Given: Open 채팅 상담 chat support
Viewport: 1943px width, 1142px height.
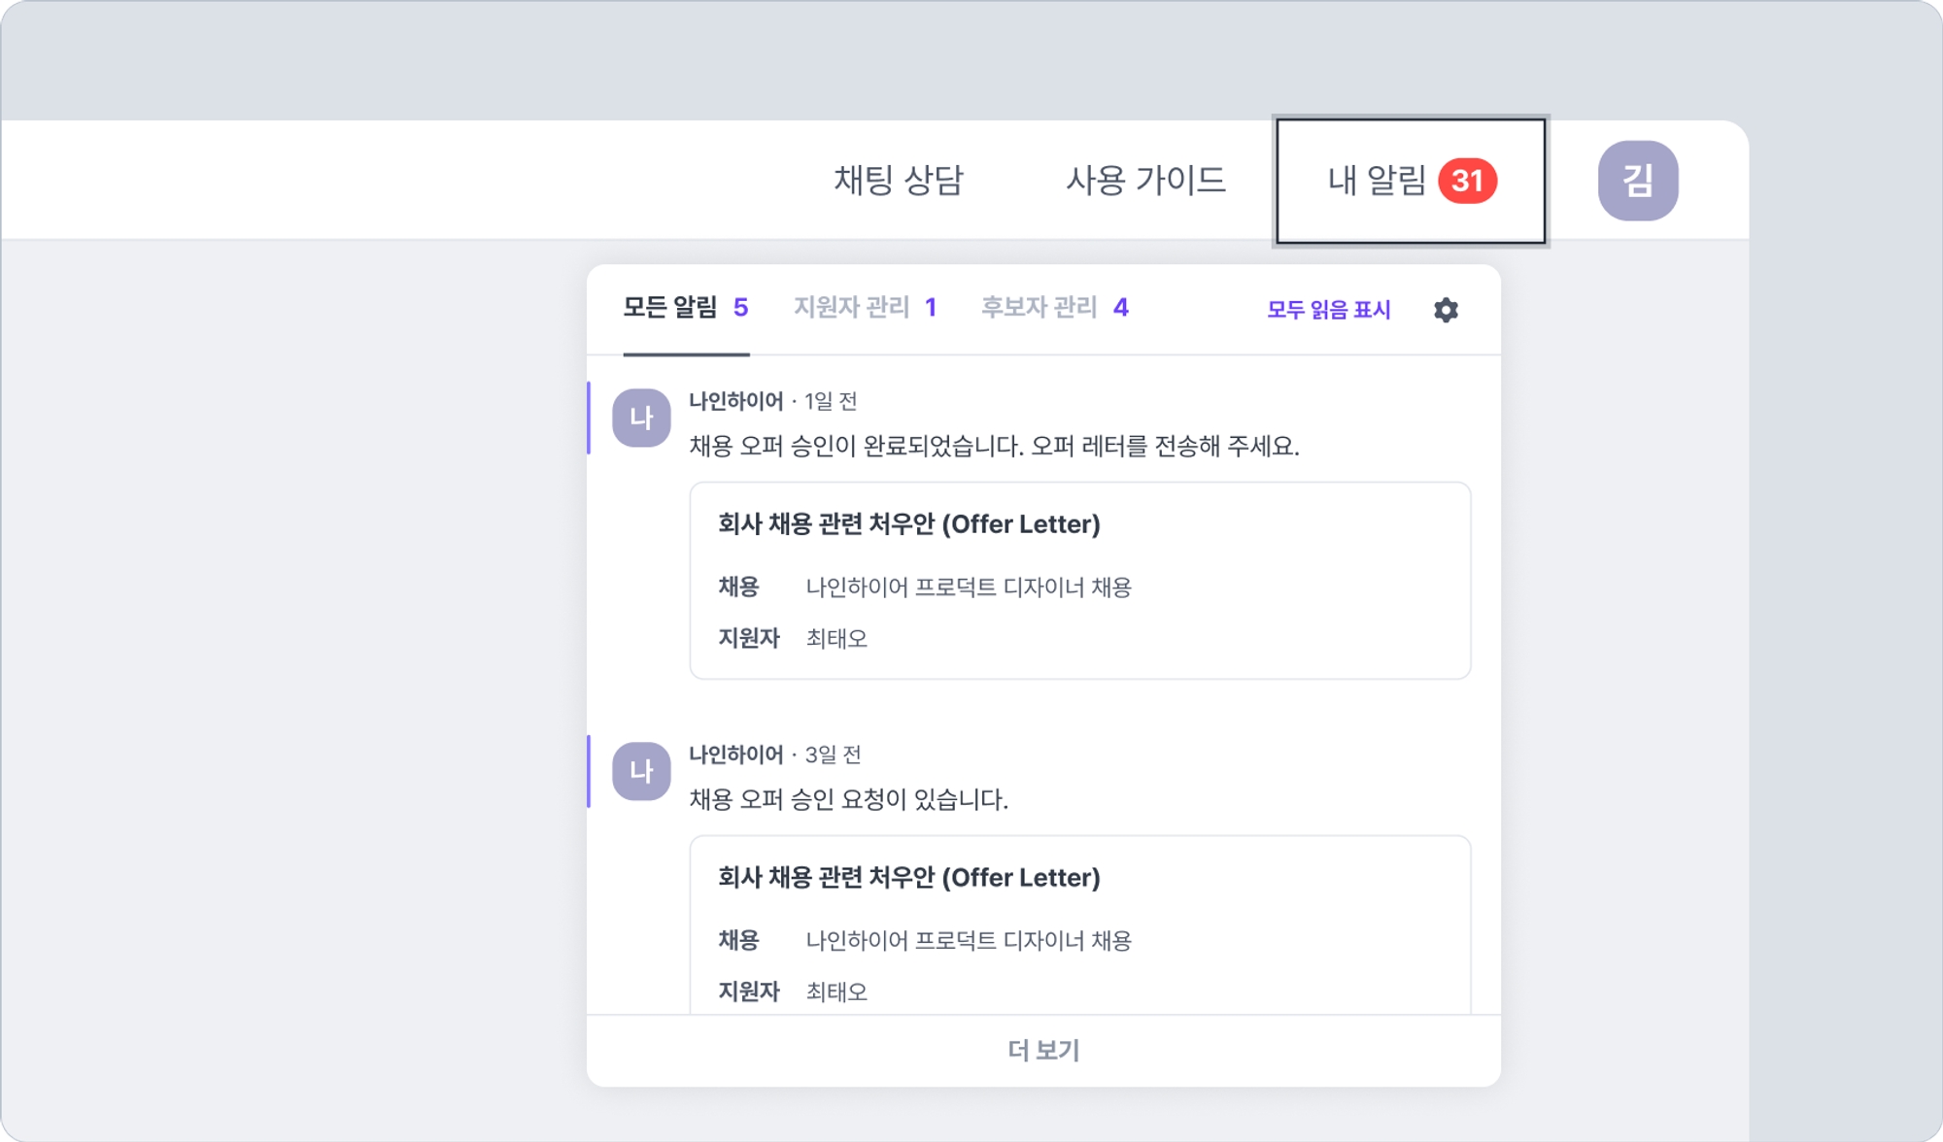Looking at the screenshot, I should (899, 181).
